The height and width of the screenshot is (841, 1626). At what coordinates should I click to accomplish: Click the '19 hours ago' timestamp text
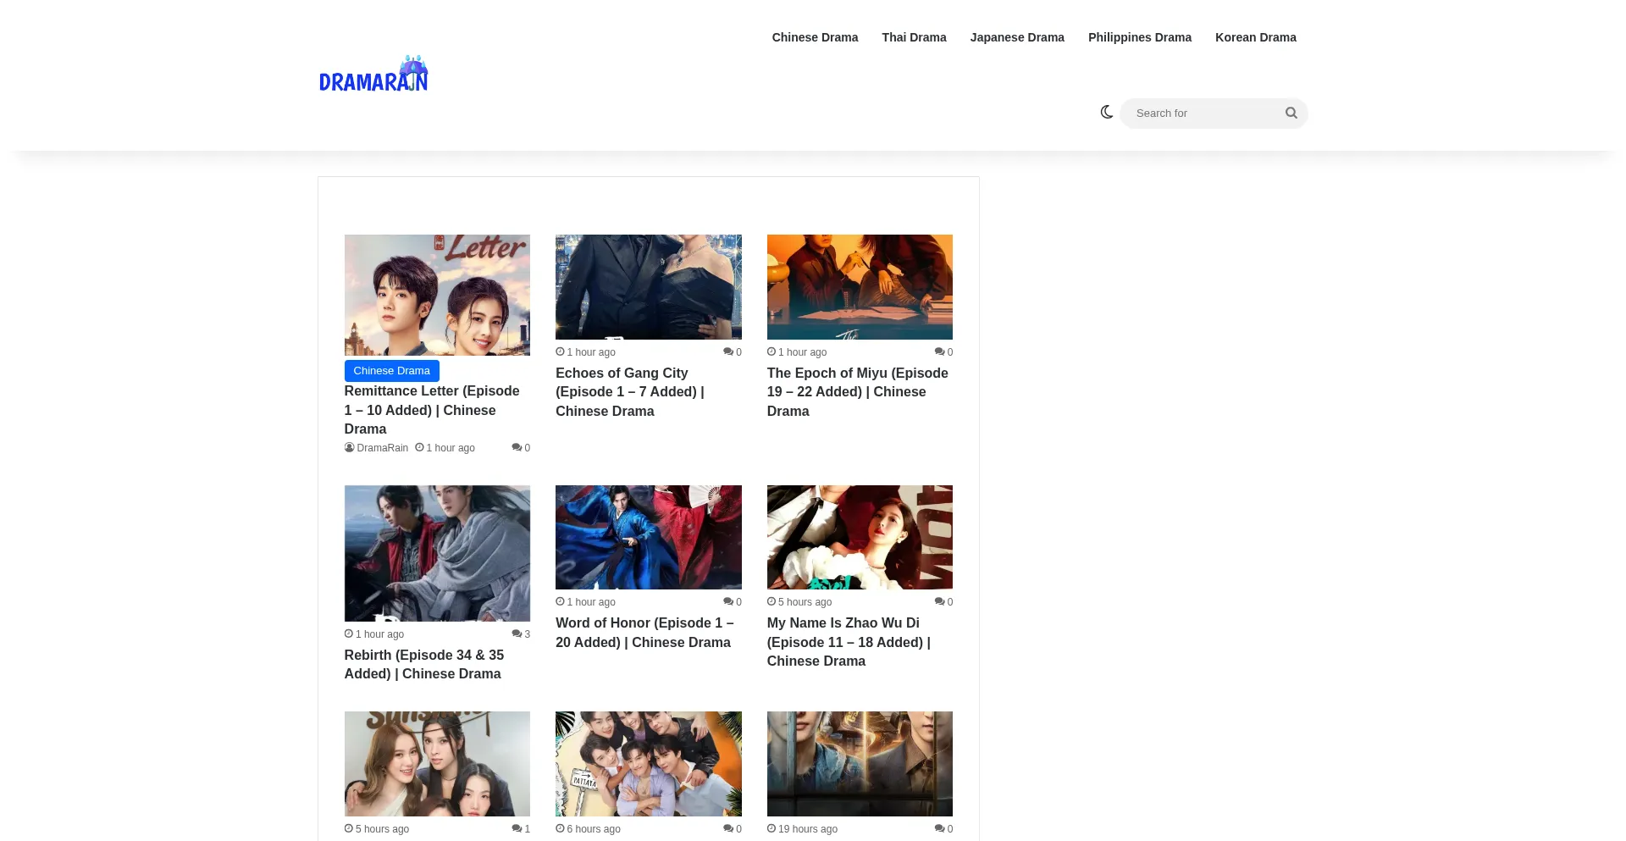802,829
